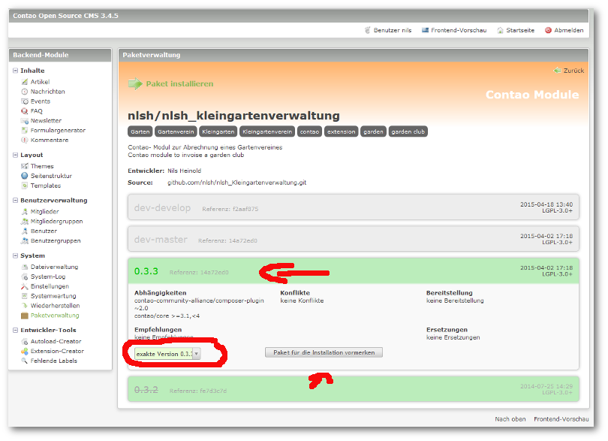Click Nach oben footer link
Viewport: 608px width, 441px height.
[x=510, y=419]
